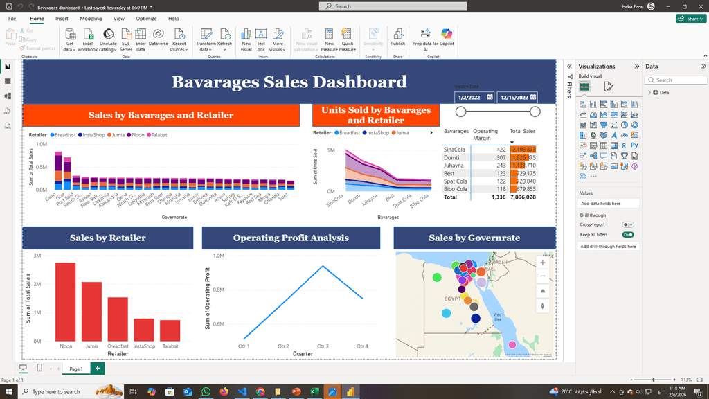Image resolution: width=709 pixels, height=399 pixels.
Task: Toggle Breadfast legend item in sales chart
Action: point(63,135)
